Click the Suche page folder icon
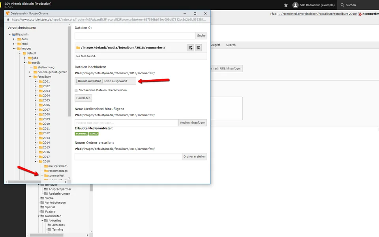The width and height of the screenshot is (379, 237). 42,198
